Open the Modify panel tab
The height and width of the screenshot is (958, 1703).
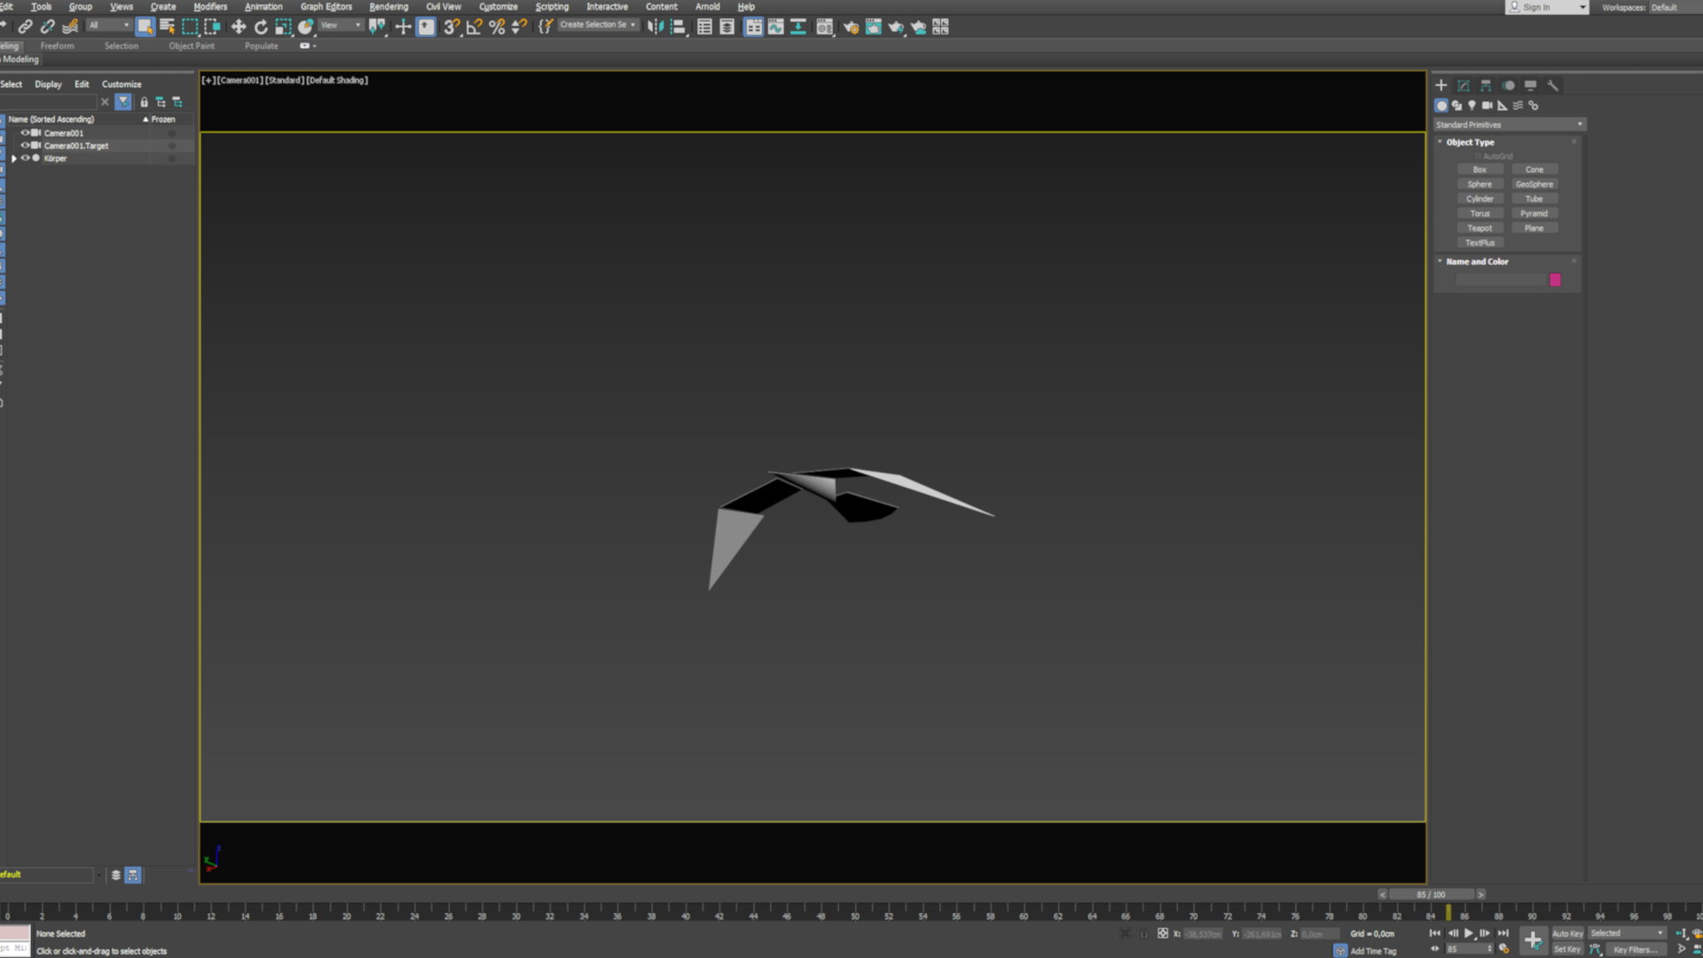coord(1464,85)
